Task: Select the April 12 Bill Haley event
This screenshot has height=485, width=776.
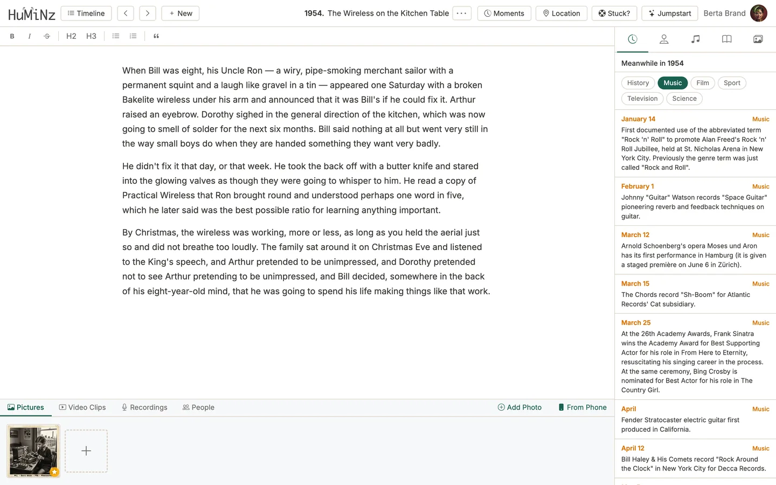Action: 695,459
